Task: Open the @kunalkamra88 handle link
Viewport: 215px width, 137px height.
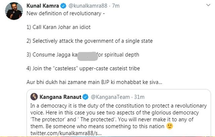Action: (88, 6)
